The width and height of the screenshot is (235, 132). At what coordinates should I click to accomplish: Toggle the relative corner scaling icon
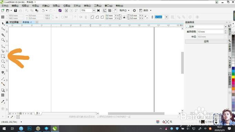(146, 17)
